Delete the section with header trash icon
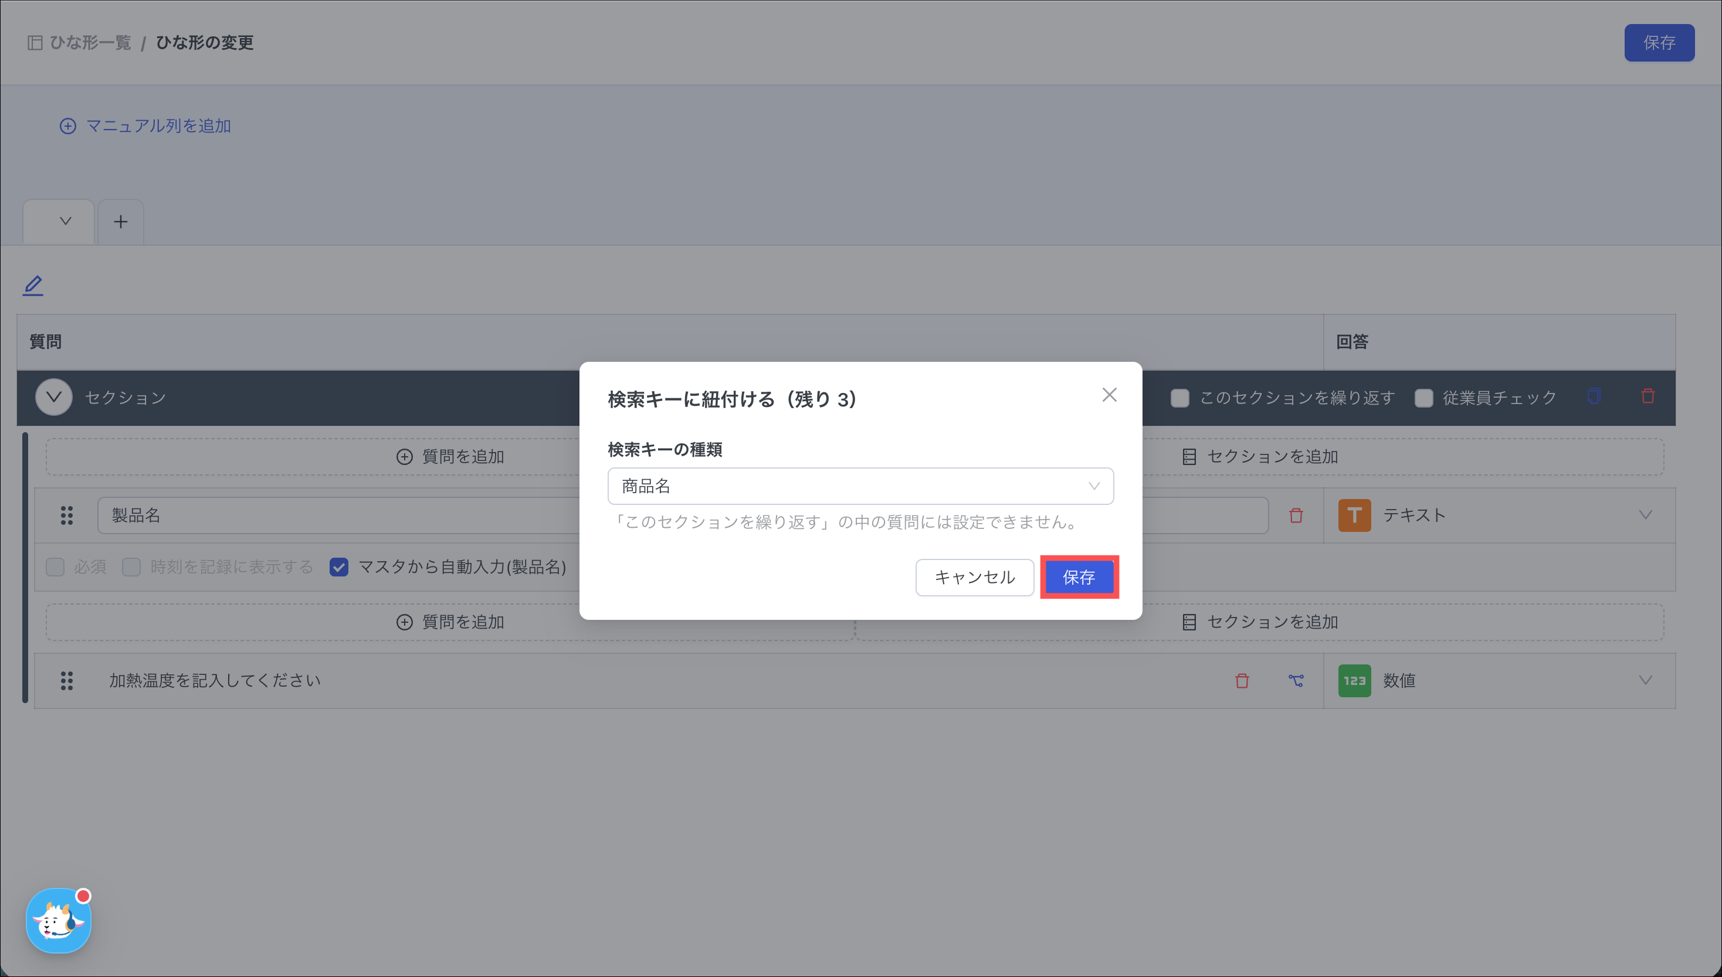This screenshot has width=1722, height=977. (x=1648, y=396)
